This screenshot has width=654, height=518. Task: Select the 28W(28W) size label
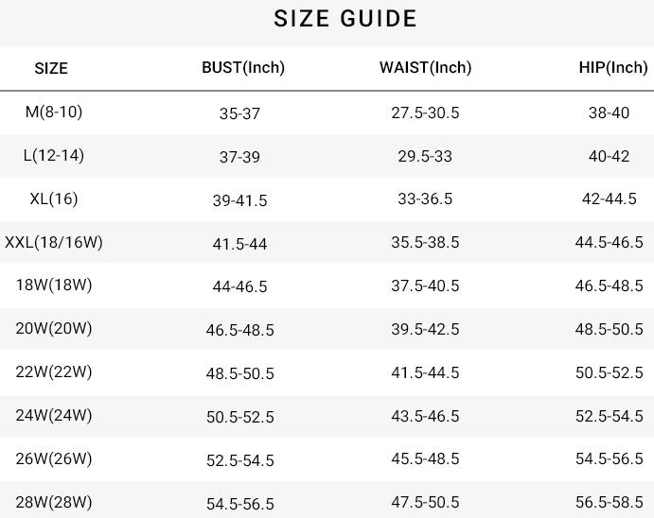click(54, 501)
